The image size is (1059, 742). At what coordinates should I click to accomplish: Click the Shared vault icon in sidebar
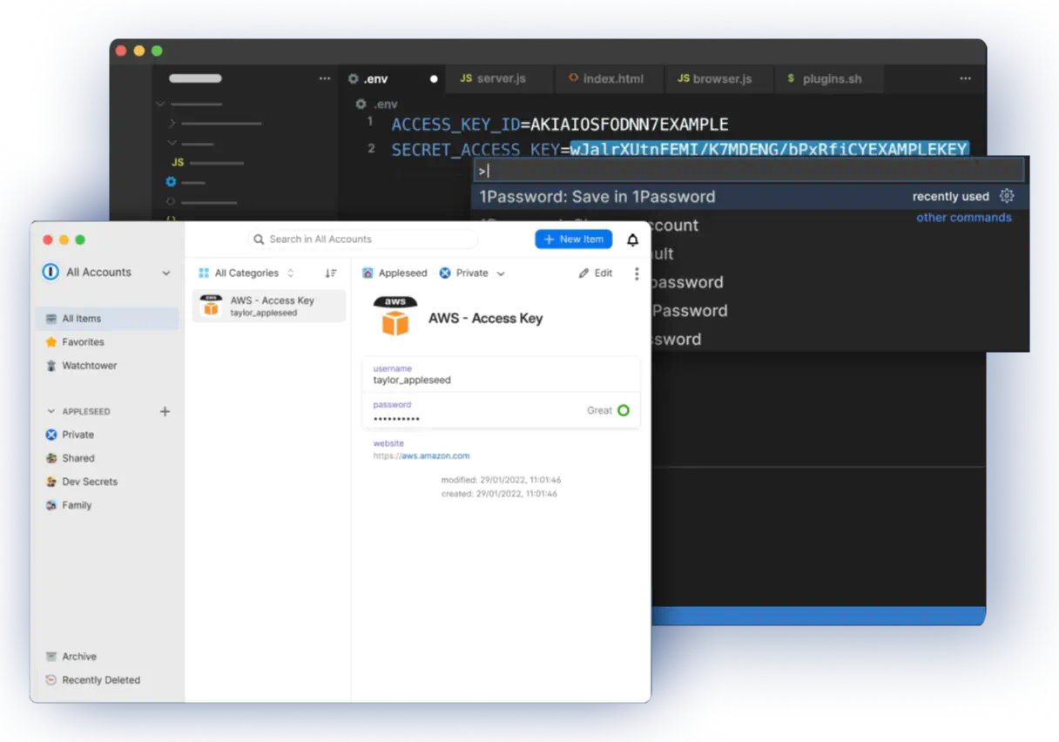pyautogui.click(x=51, y=458)
